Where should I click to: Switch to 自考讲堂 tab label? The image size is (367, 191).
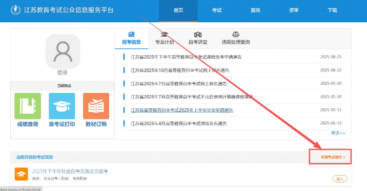pos(198,42)
